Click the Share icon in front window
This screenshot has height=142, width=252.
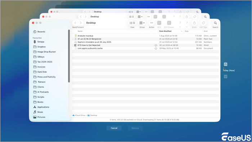[194, 23]
